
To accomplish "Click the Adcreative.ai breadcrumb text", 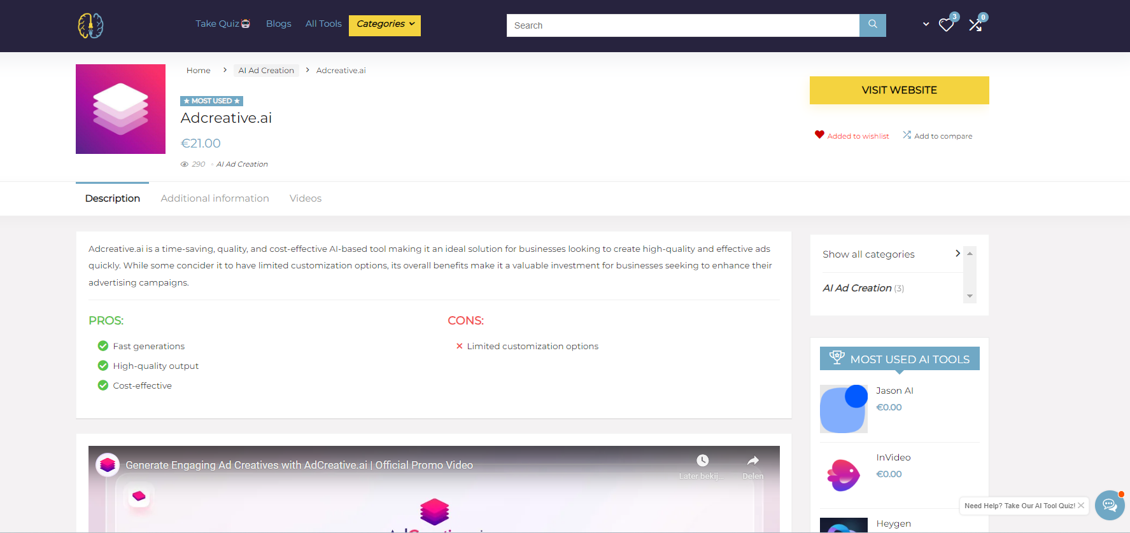I will 341,71.
